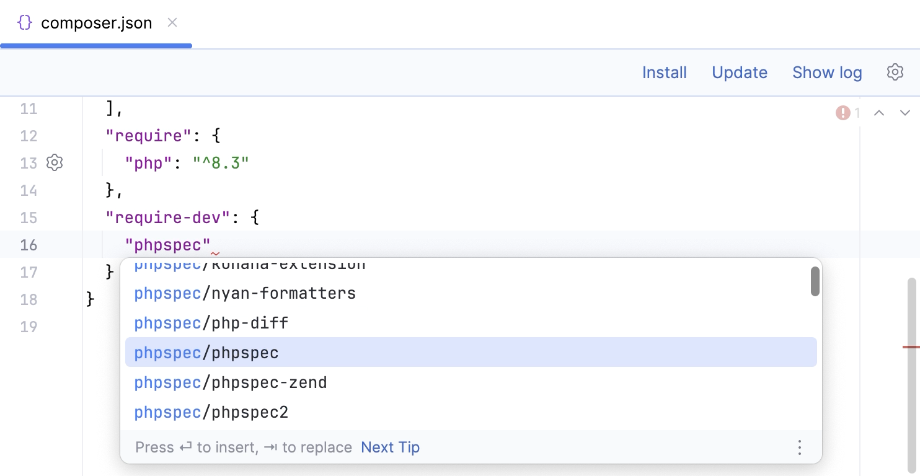Viewport: 920px width, 476px height.
Task: Choose phpspec/nyan-formatters suggestion
Action: [x=245, y=293]
